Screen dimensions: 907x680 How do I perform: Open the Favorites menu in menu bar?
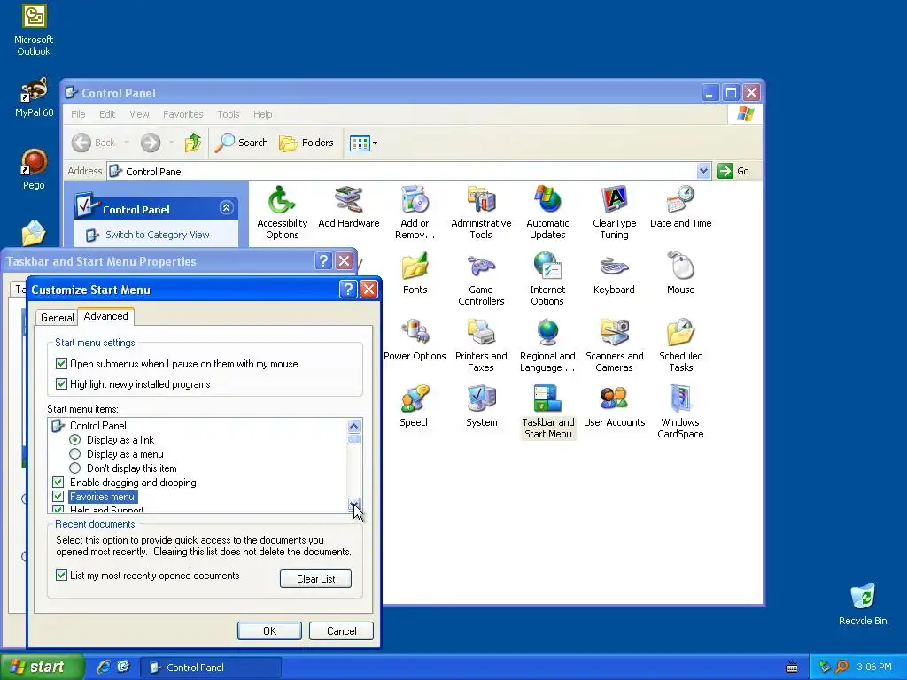tap(182, 114)
